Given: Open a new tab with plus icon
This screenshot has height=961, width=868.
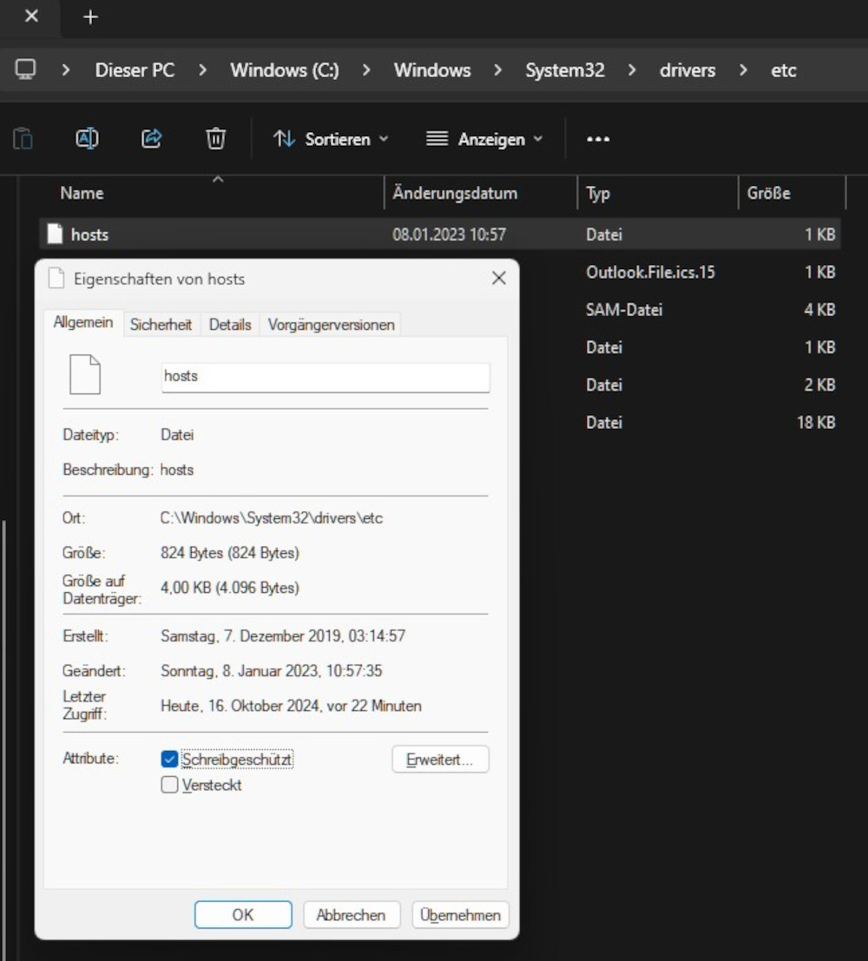Looking at the screenshot, I should (x=90, y=16).
